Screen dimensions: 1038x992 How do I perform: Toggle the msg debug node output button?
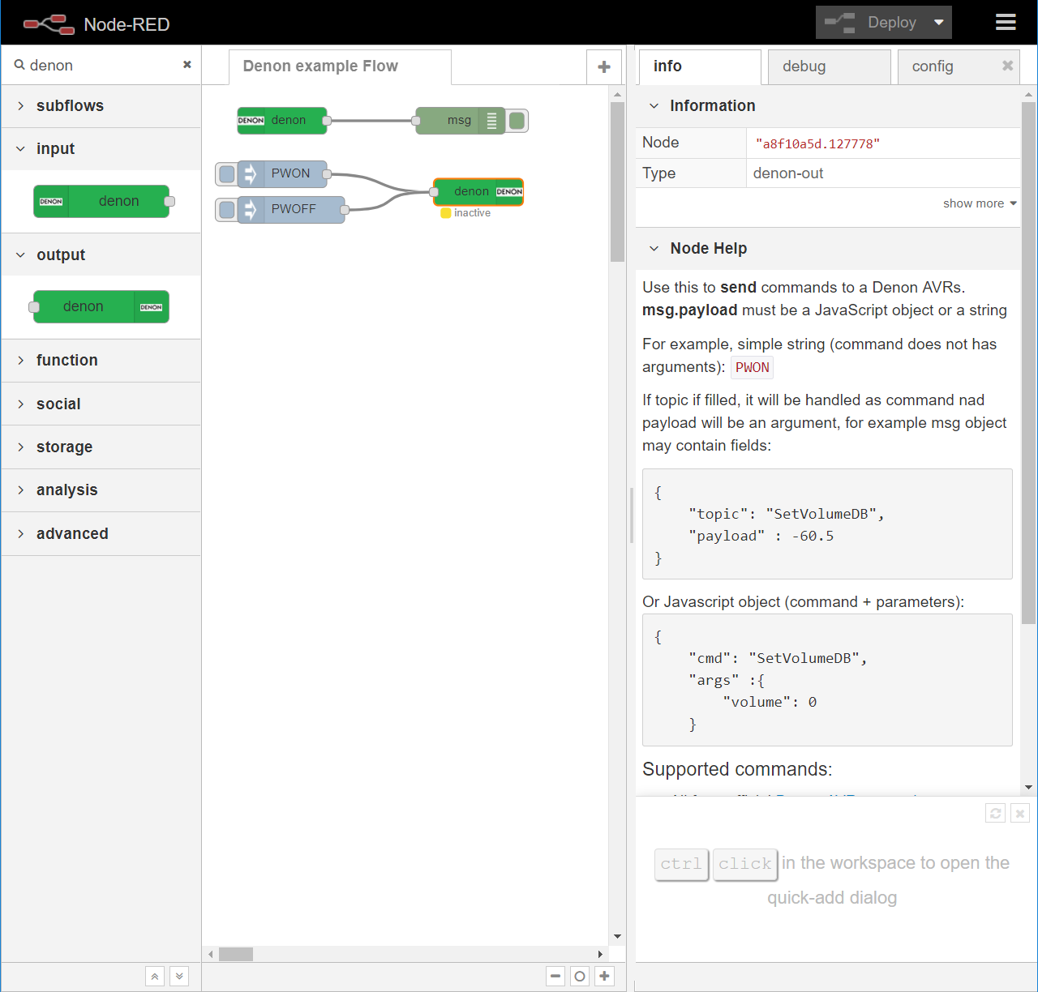click(x=517, y=121)
